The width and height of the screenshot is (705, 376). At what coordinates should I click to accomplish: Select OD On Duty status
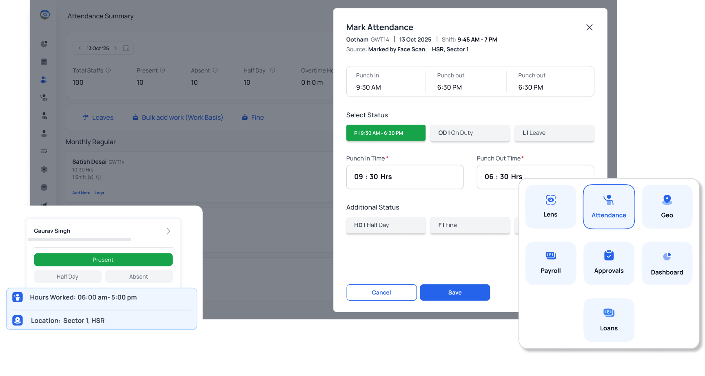point(470,133)
